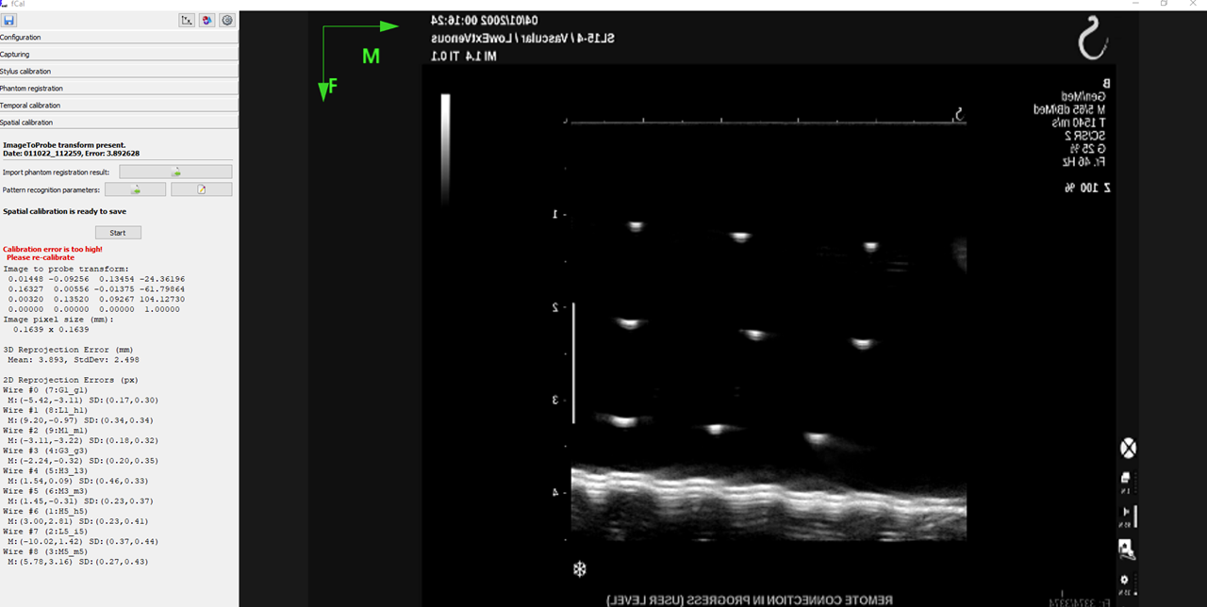1207x607 pixels.
Task: Click the 'Date: 011022_112259, Error: 3.892628' line
Action: pos(71,153)
